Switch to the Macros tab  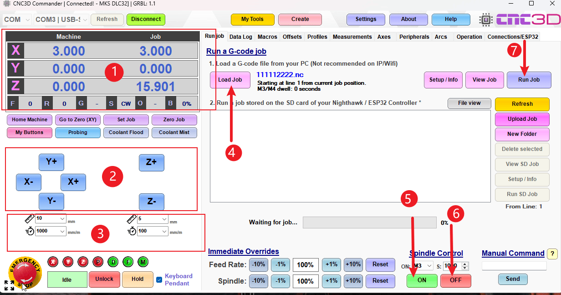[267, 37]
